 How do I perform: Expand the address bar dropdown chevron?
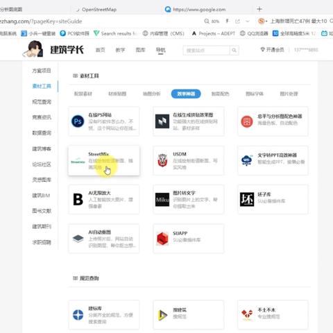pos(248,22)
